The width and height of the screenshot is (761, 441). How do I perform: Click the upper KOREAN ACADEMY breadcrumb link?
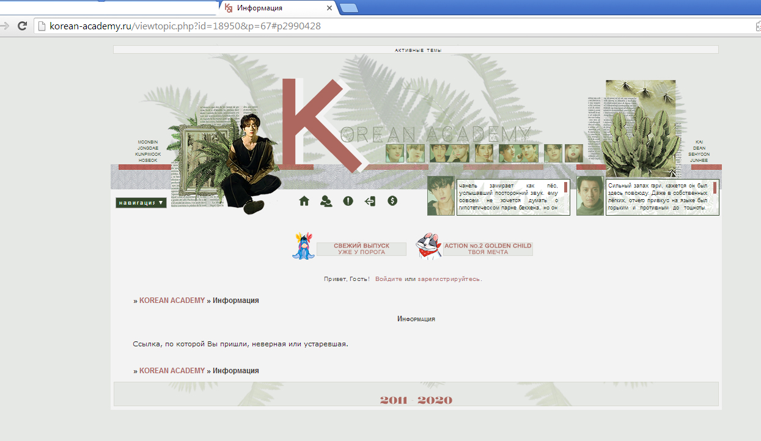[x=172, y=301]
